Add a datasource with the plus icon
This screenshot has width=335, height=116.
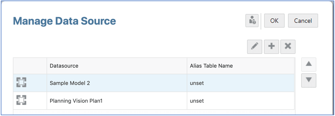(271, 46)
